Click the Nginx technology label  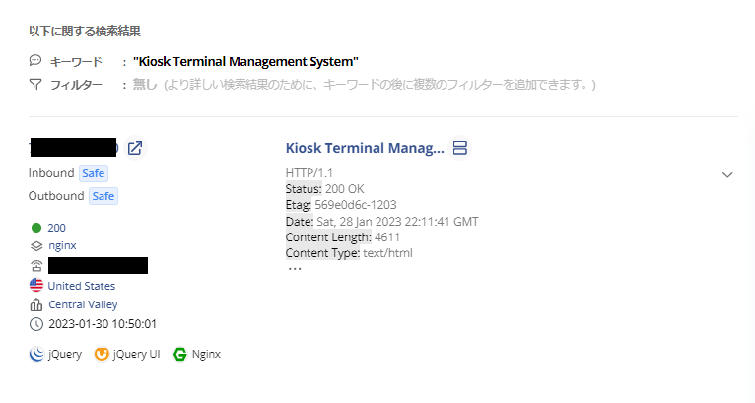pyautogui.click(x=206, y=354)
